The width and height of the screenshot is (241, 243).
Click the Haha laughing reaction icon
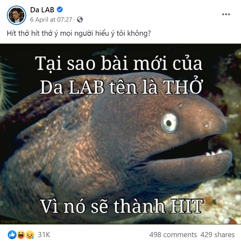click(21, 235)
